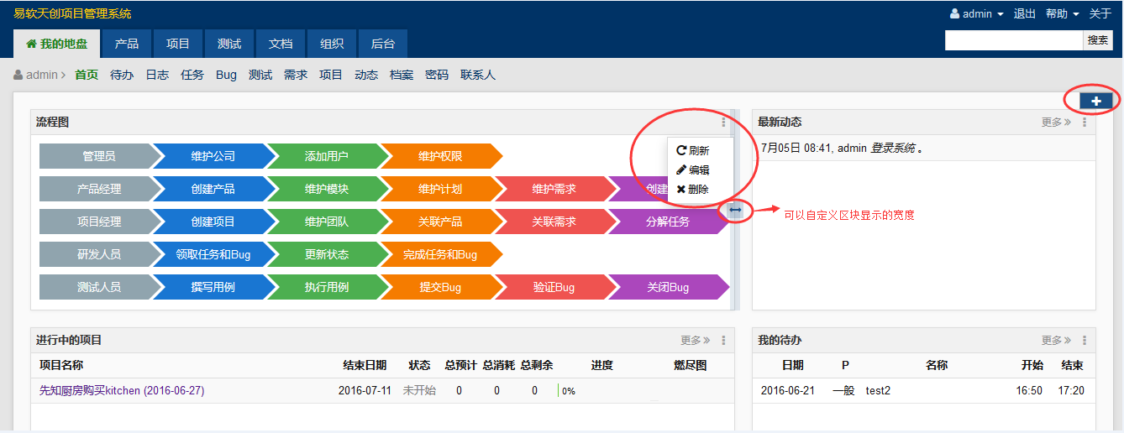The width and height of the screenshot is (1124, 433).
Task: Click the 关联需求 flowchart step
Action: [x=554, y=222]
